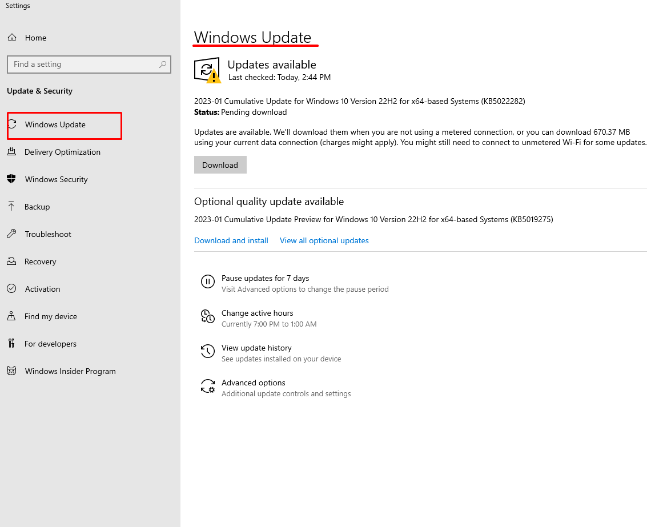Select Pause updates for 7 days
This screenshot has height=527, width=671.
266,278
